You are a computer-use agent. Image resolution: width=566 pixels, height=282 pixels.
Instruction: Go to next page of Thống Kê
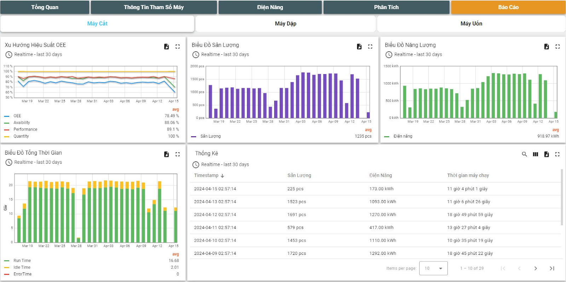click(x=536, y=269)
